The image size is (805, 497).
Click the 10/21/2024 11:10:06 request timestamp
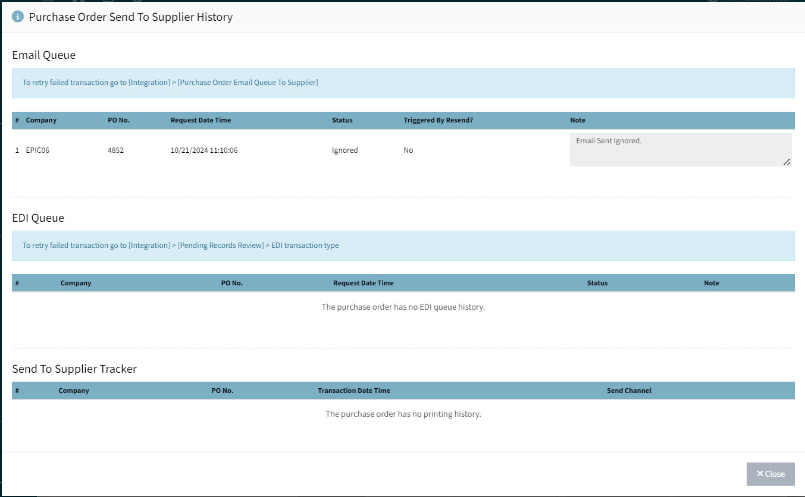204,150
